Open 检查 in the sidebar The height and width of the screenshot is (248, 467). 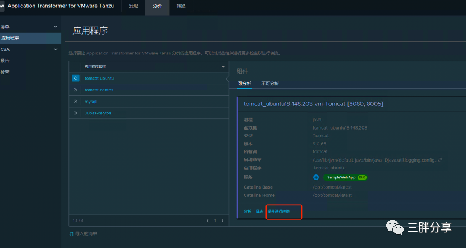click(x=4, y=72)
